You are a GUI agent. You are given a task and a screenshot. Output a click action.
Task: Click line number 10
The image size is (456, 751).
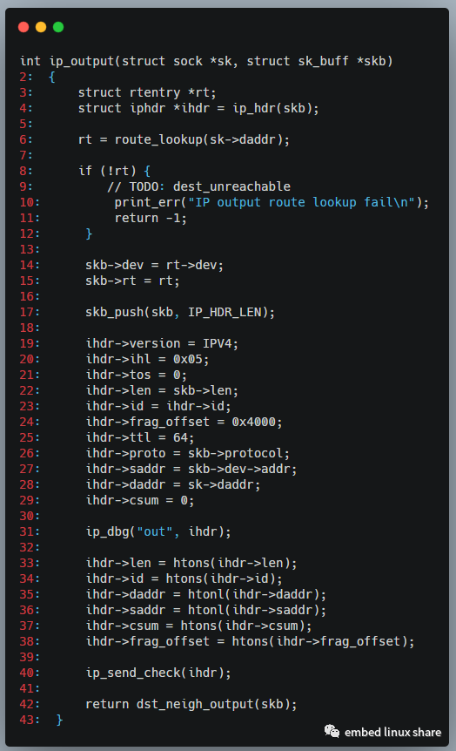coord(30,203)
